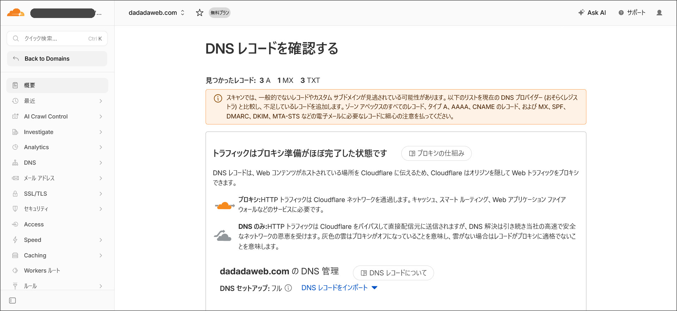
Task: Select 概要 in the sidebar
Action: pos(57,85)
